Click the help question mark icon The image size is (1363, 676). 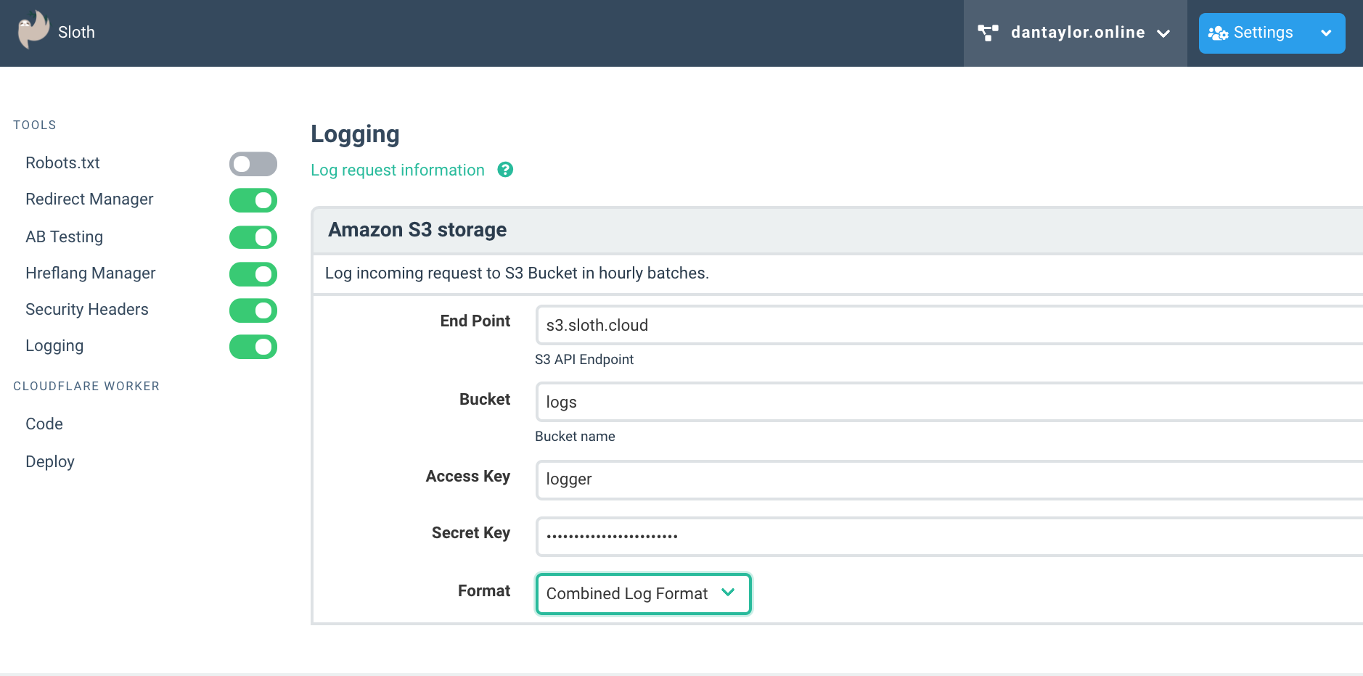tap(505, 170)
